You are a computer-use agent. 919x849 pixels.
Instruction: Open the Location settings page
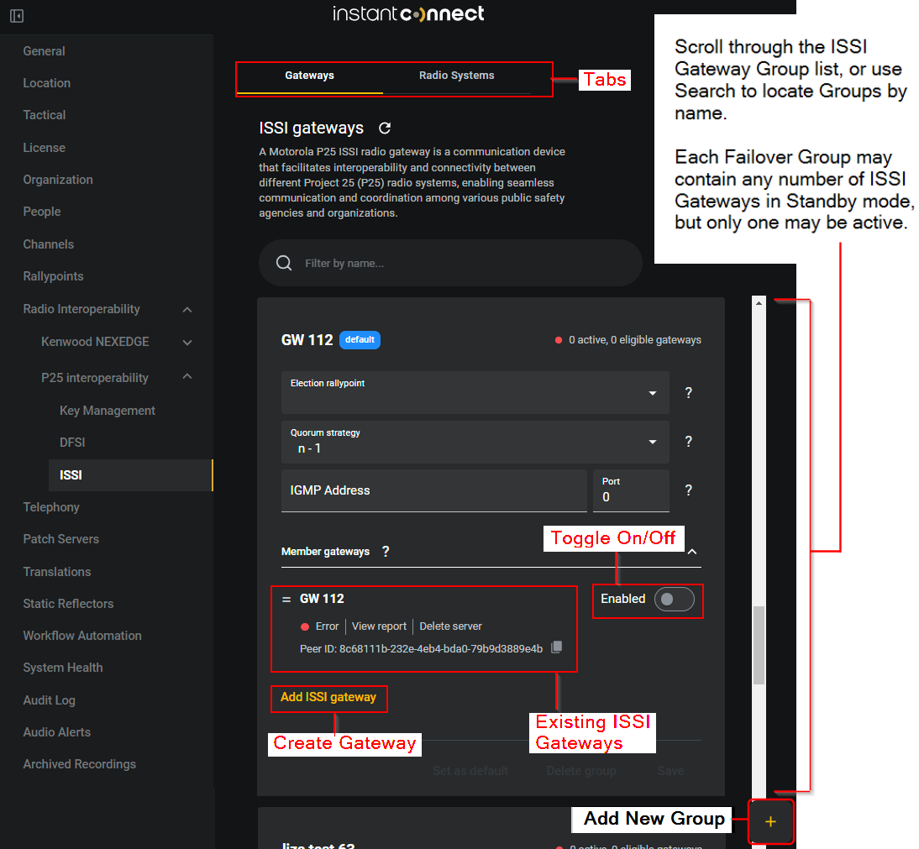tap(47, 83)
